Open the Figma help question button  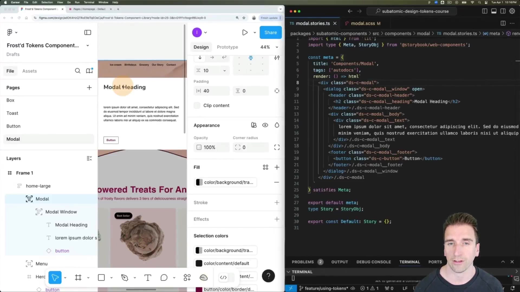point(268,276)
